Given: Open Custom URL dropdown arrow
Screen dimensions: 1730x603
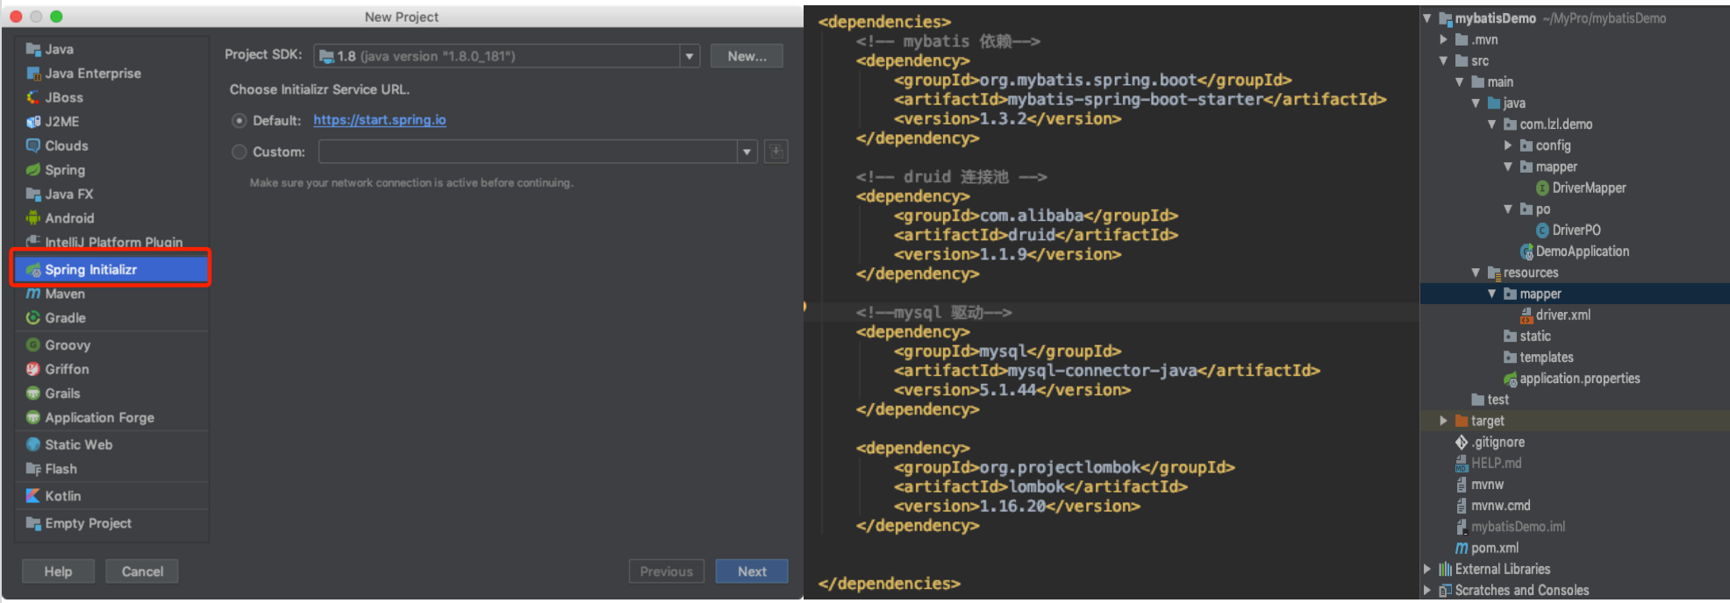Looking at the screenshot, I should tap(747, 152).
